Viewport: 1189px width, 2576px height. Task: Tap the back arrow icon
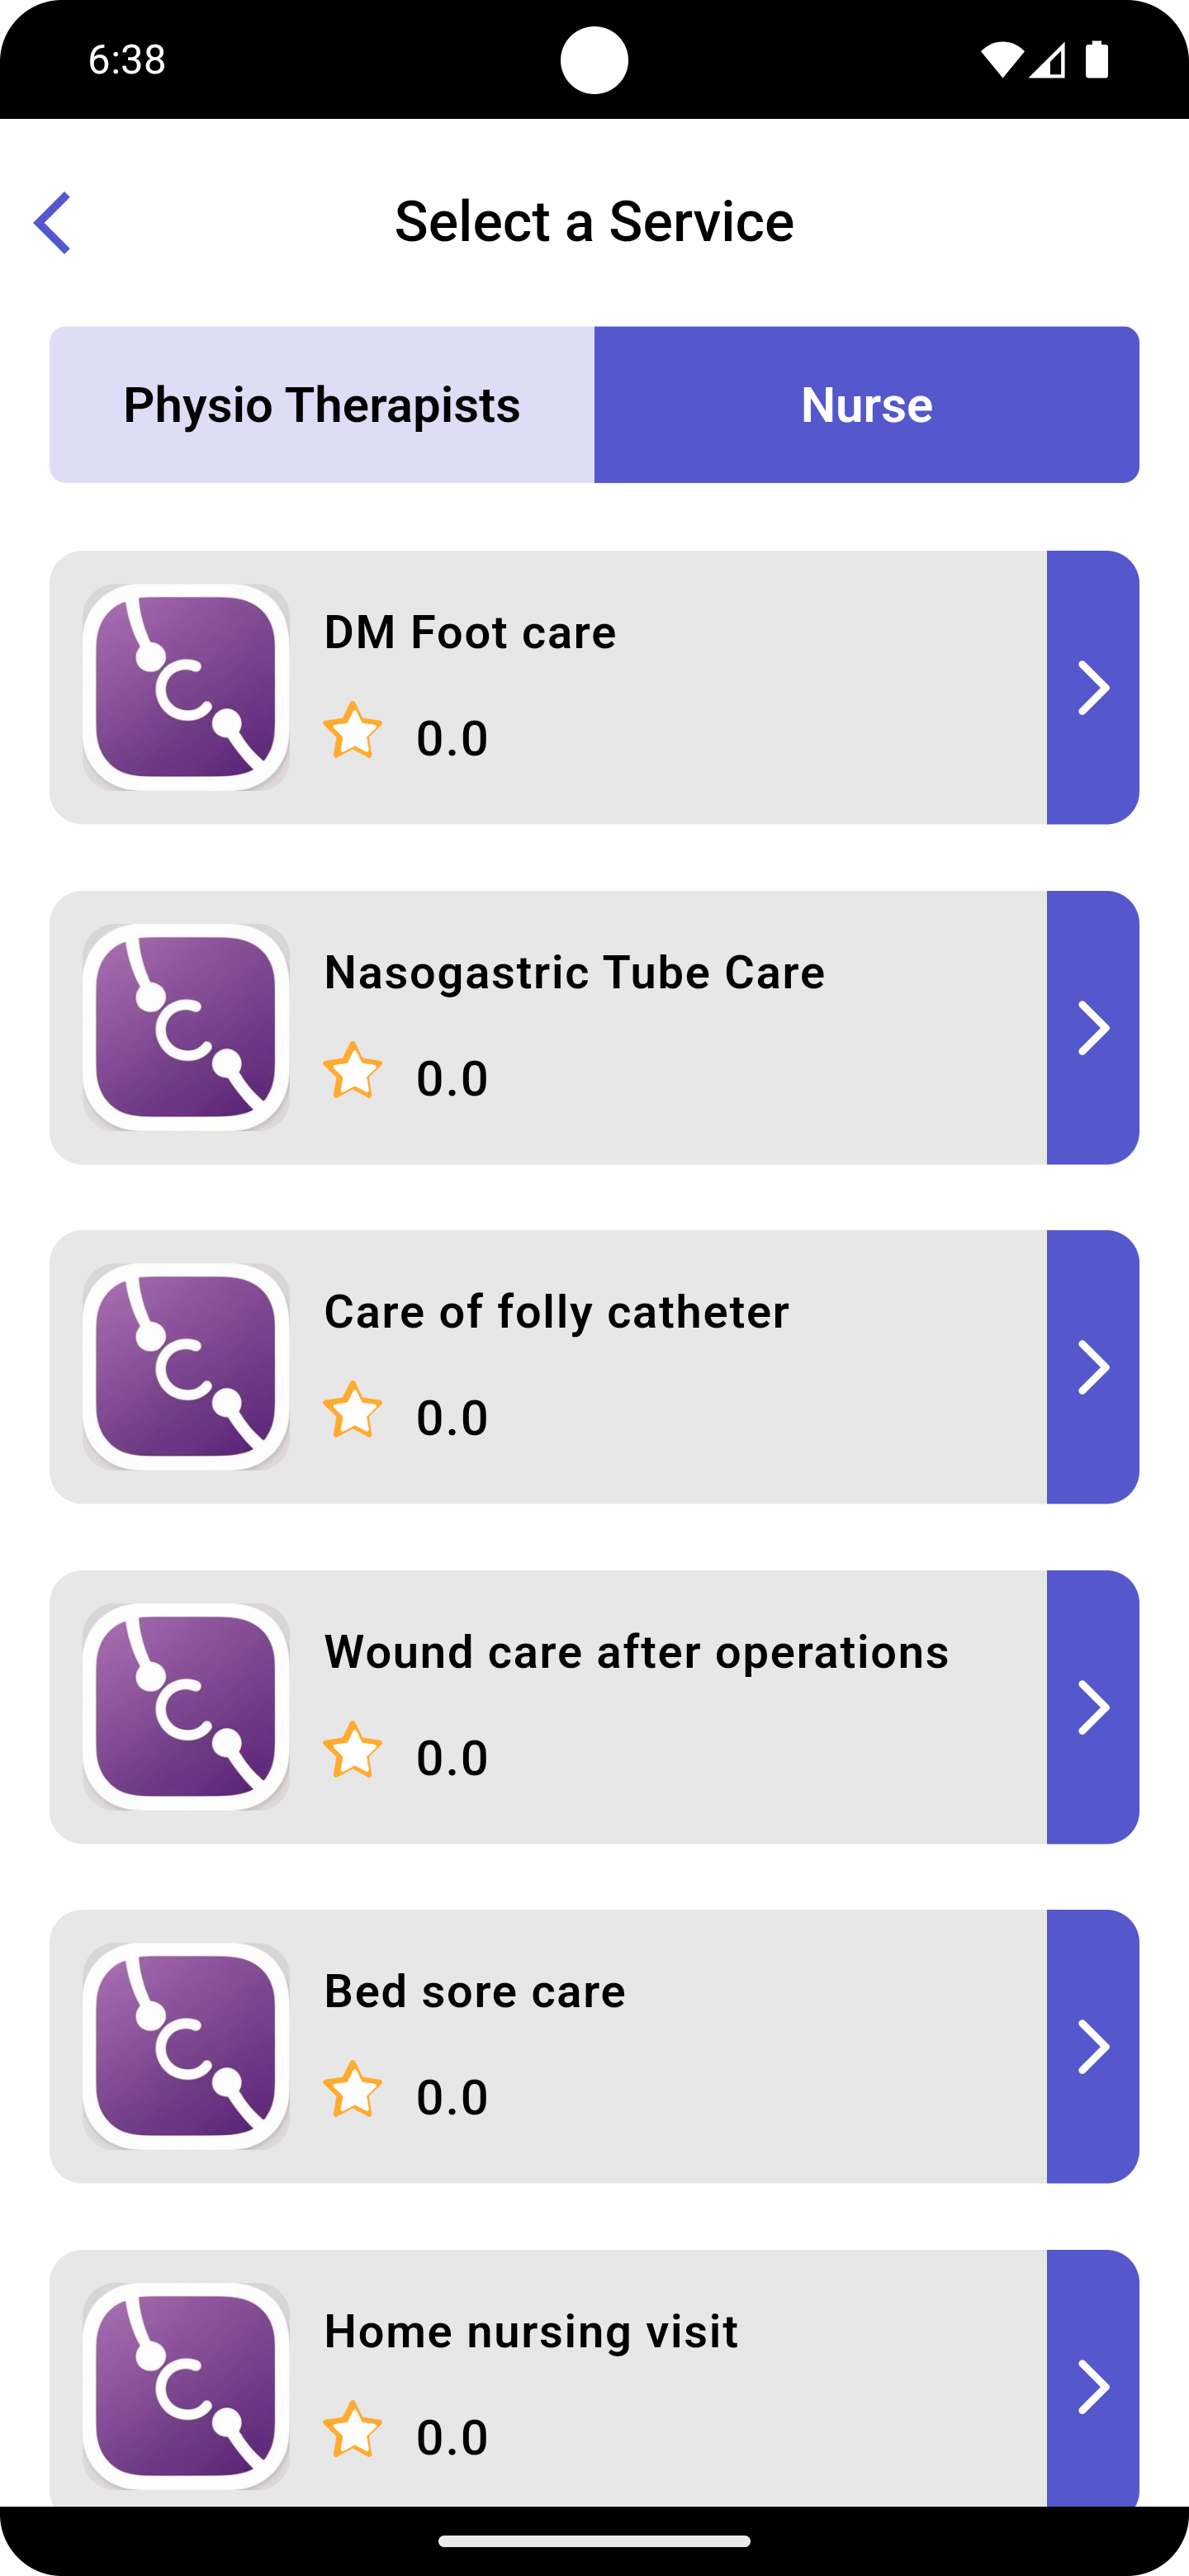pyautogui.click(x=53, y=222)
